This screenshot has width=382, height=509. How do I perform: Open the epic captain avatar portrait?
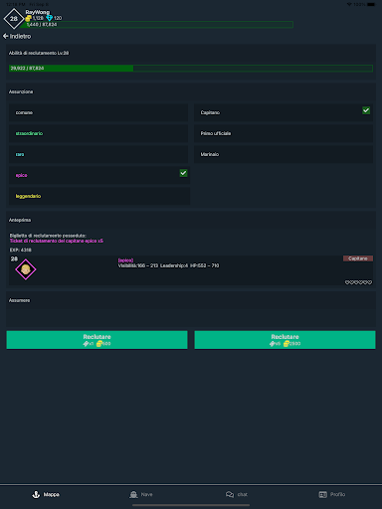tap(26, 269)
